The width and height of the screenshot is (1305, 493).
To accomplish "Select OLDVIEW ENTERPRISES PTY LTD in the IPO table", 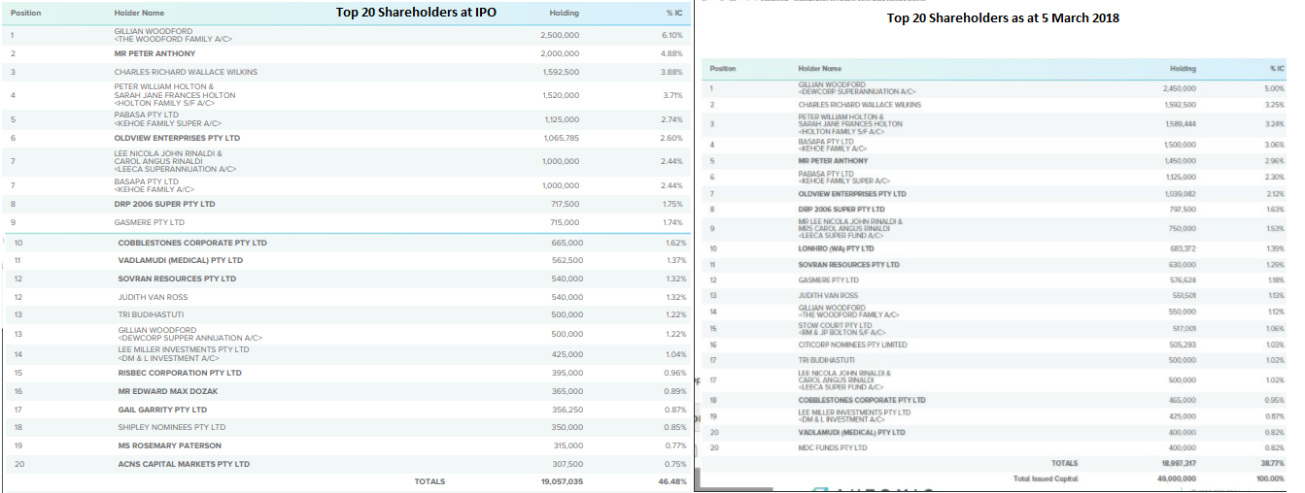I will (x=177, y=138).
